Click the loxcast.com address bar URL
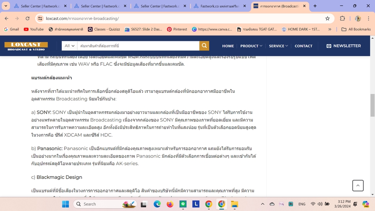Screen dimensions: 375x211 pos(82,18)
